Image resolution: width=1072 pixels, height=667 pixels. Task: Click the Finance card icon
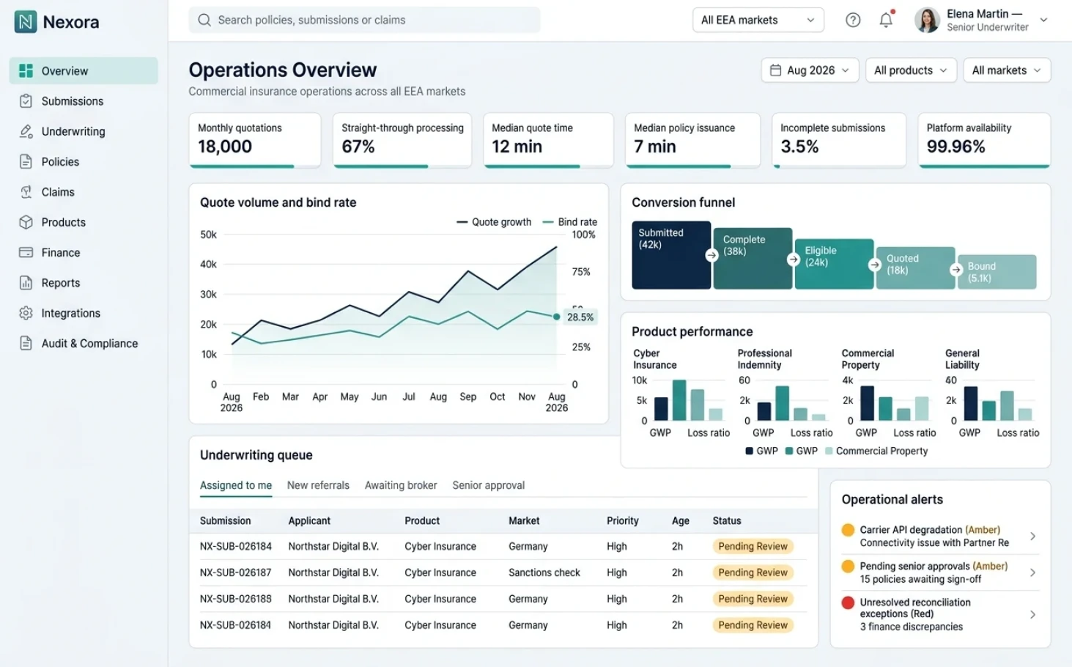click(x=26, y=252)
